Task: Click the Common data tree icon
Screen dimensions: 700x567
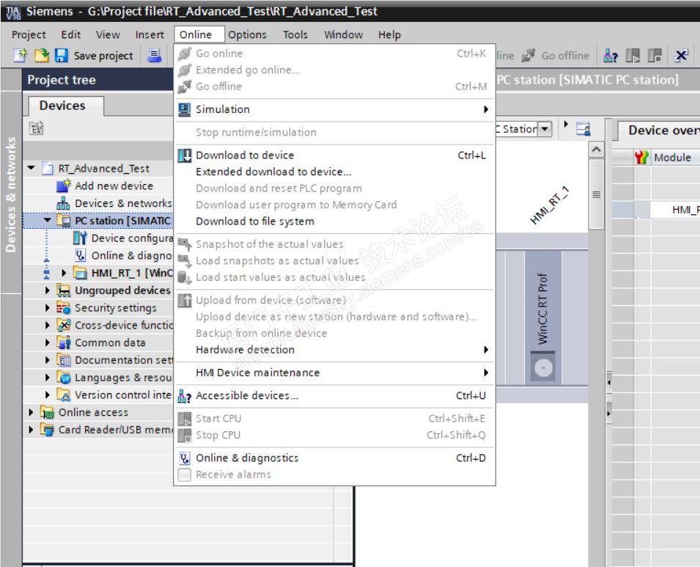Action: (63, 343)
